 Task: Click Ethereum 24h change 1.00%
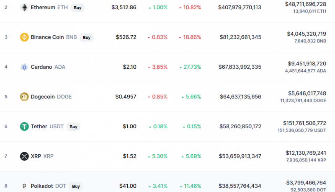pos(158,8)
